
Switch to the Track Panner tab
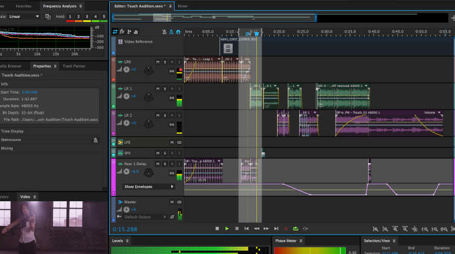coord(74,66)
